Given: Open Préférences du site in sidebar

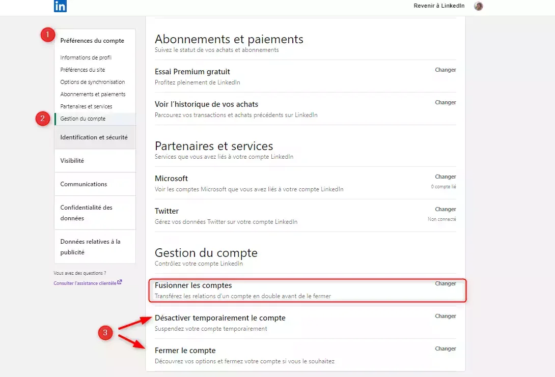Looking at the screenshot, I should tap(82, 70).
